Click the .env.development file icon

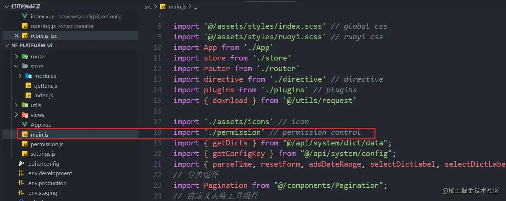21,173
